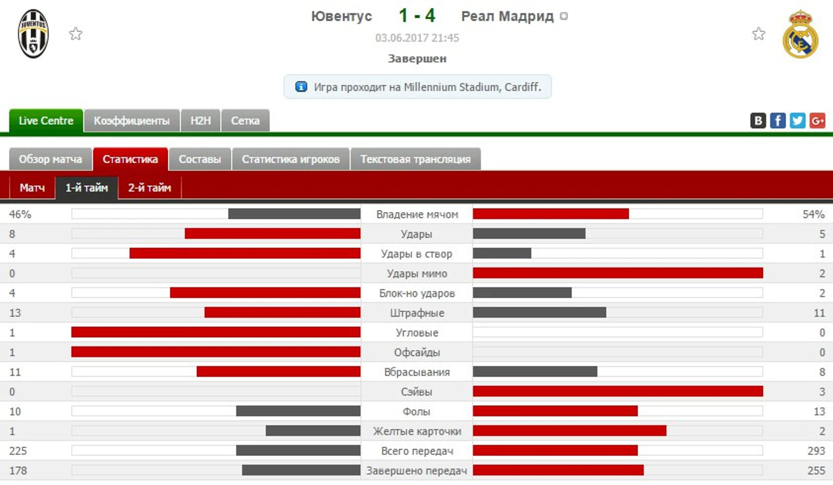
Task: Share match on Twitter
Action: pyautogui.click(x=798, y=120)
